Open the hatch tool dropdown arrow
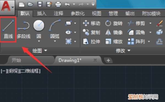 click(75, 42)
